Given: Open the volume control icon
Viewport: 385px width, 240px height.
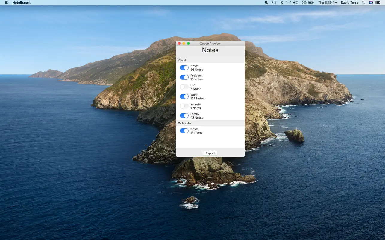Looking at the screenshot, I should point(295,2).
